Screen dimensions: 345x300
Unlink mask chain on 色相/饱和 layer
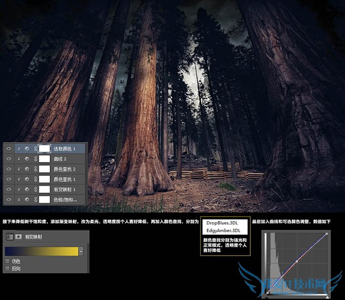coord(35,199)
